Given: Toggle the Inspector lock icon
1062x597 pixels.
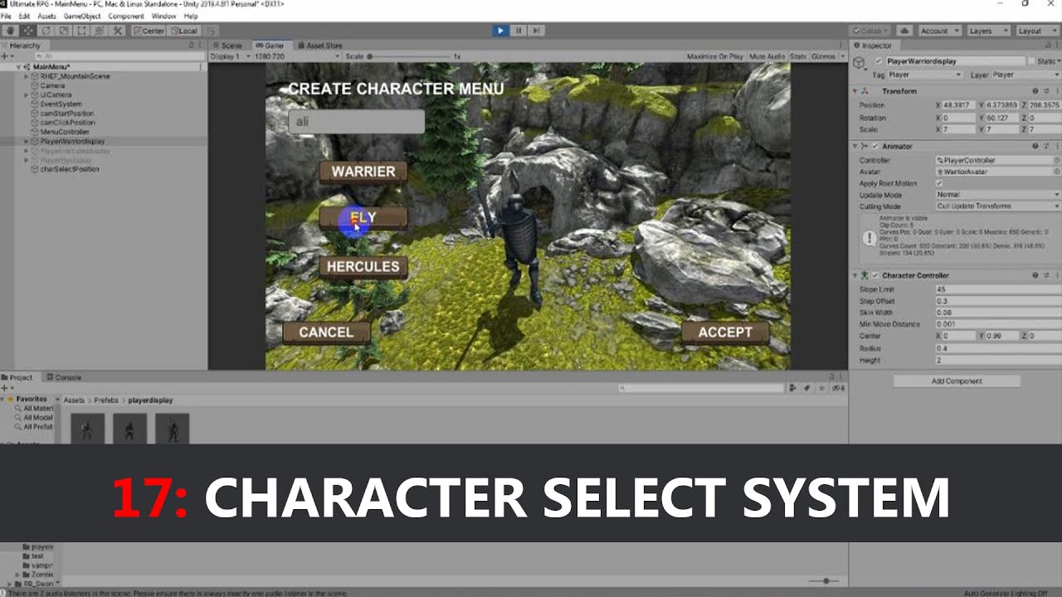Looking at the screenshot, I should pos(1046,46).
